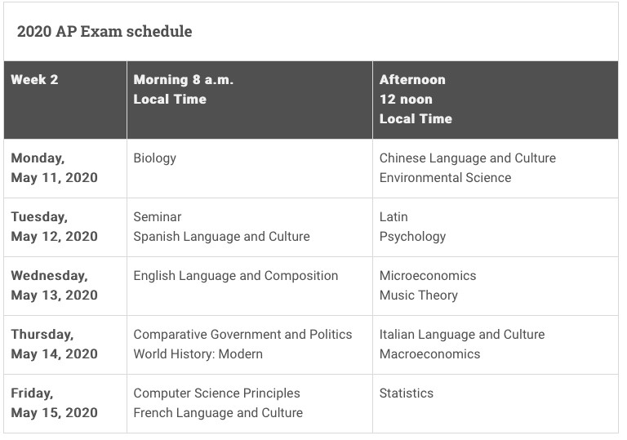Click the Seminar exam entry
The width and height of the screenshot is (627, 440).
click(157, 217)
